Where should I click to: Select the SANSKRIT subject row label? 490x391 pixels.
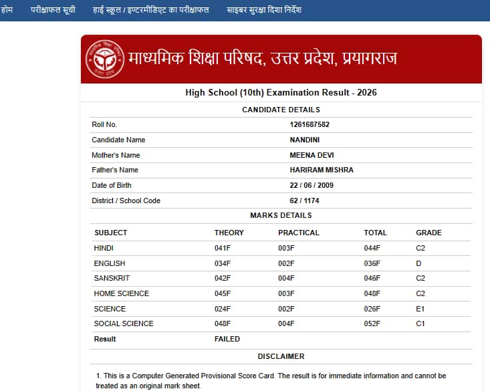point(112,278)
